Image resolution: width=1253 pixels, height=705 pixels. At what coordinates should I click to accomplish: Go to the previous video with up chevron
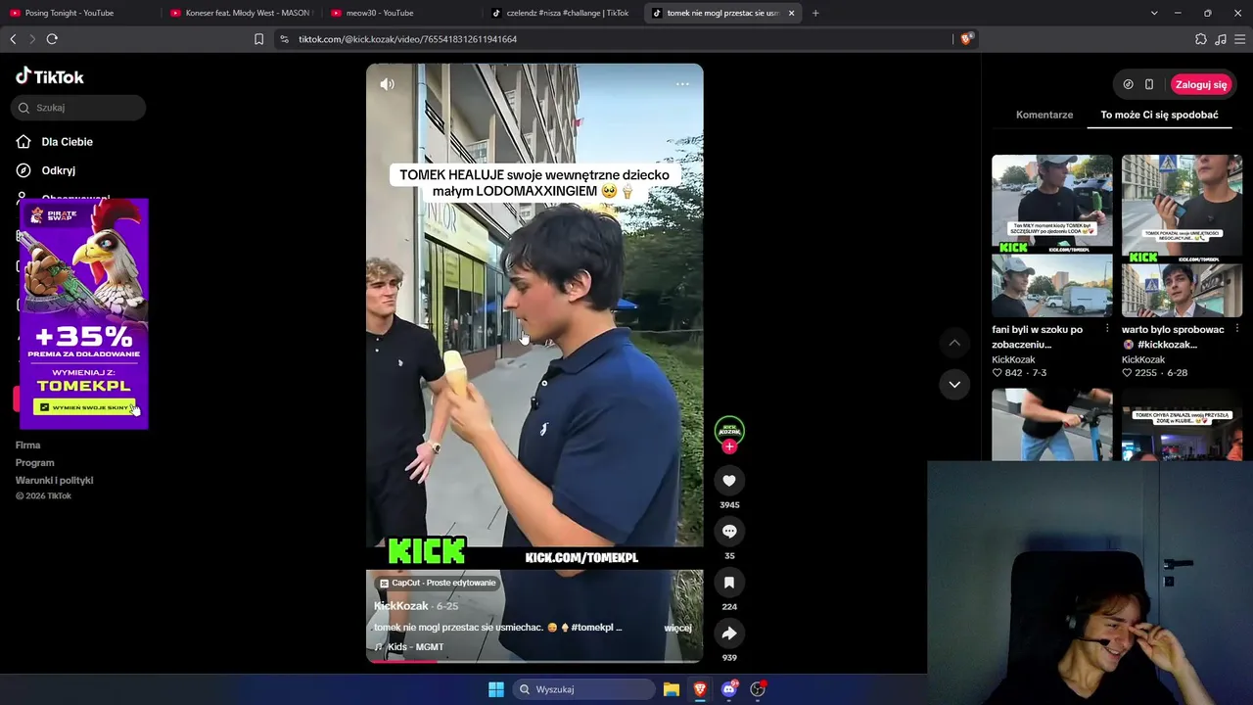click(954, 343)
